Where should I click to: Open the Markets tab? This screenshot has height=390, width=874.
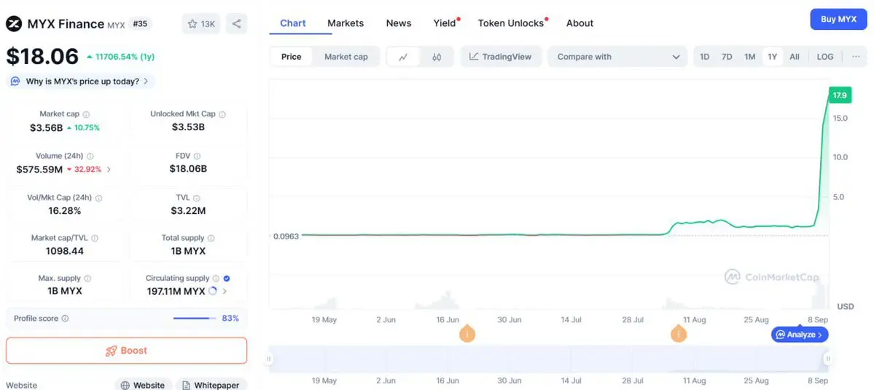[x=346, y=23]
